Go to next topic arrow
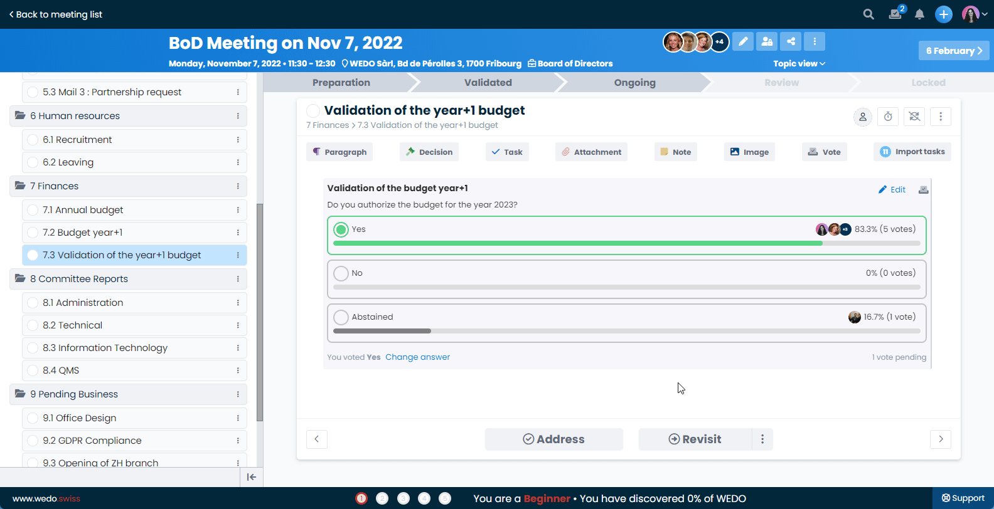Viewport: 994px width, 509px height. [941, 439]
